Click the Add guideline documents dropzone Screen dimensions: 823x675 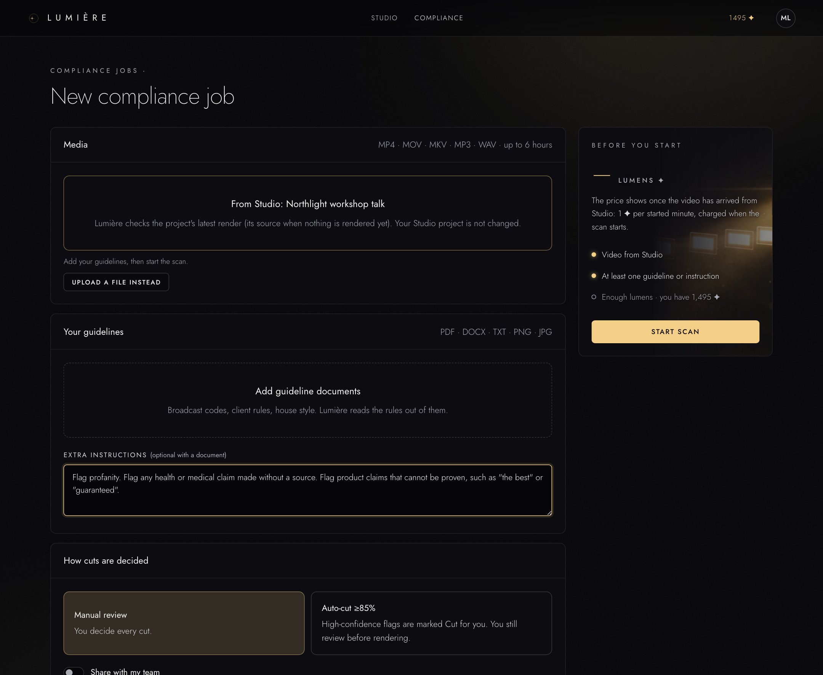click(x=307, y=400)
